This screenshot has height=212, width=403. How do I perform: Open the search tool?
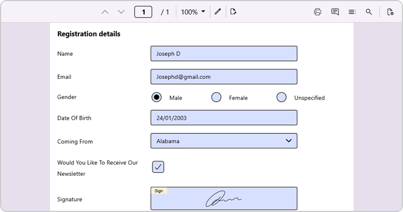click(x=369, y=12)
